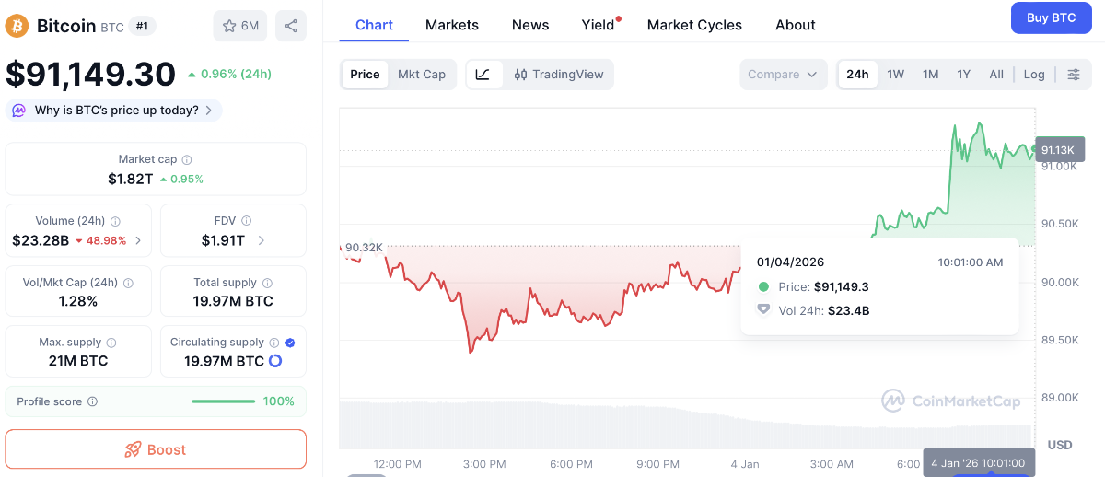Screen dimensions: 1105x477
Task: Click the star watchlist button
Action: coord(239,26)
